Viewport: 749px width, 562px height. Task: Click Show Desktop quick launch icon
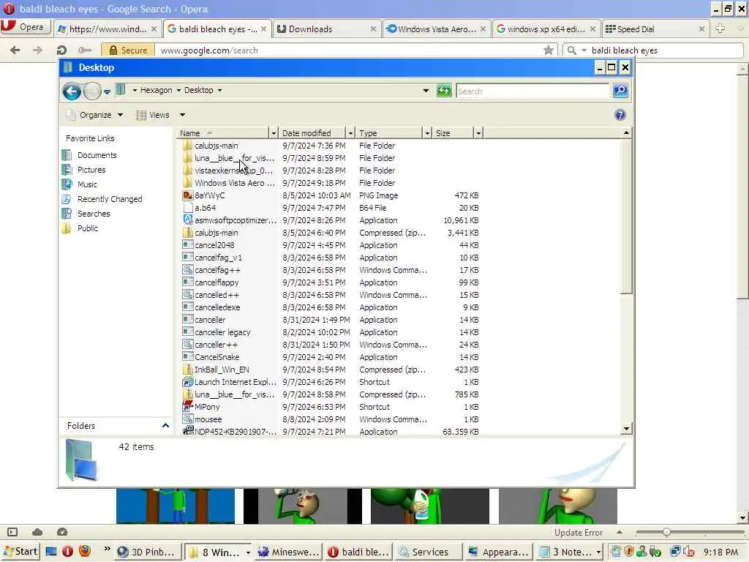(x=51, y=552)
